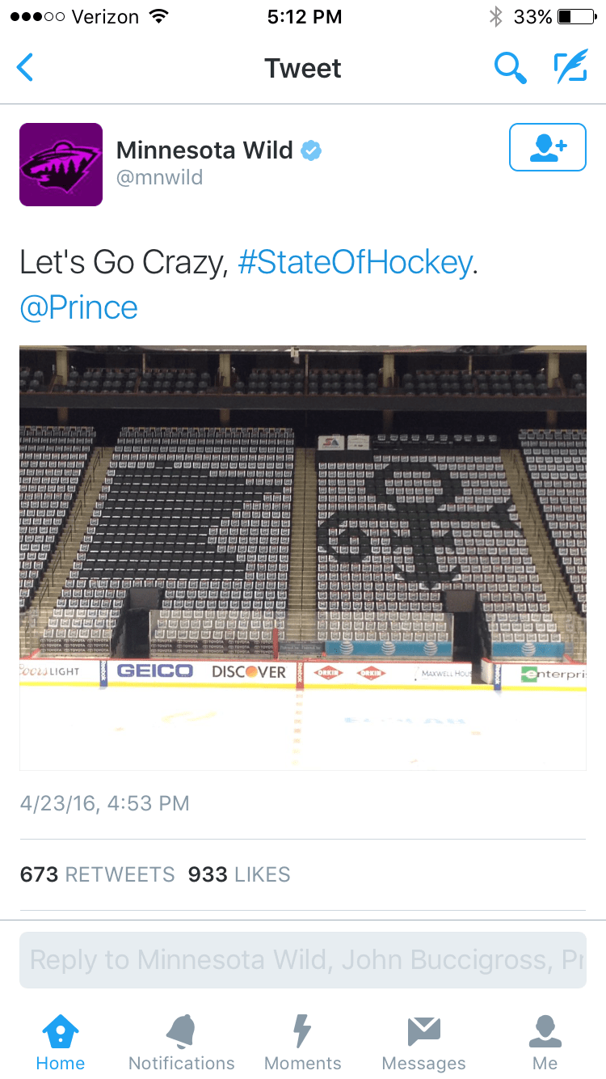Tap the verified badge next to Minnesota Wild

click(311, 150)
